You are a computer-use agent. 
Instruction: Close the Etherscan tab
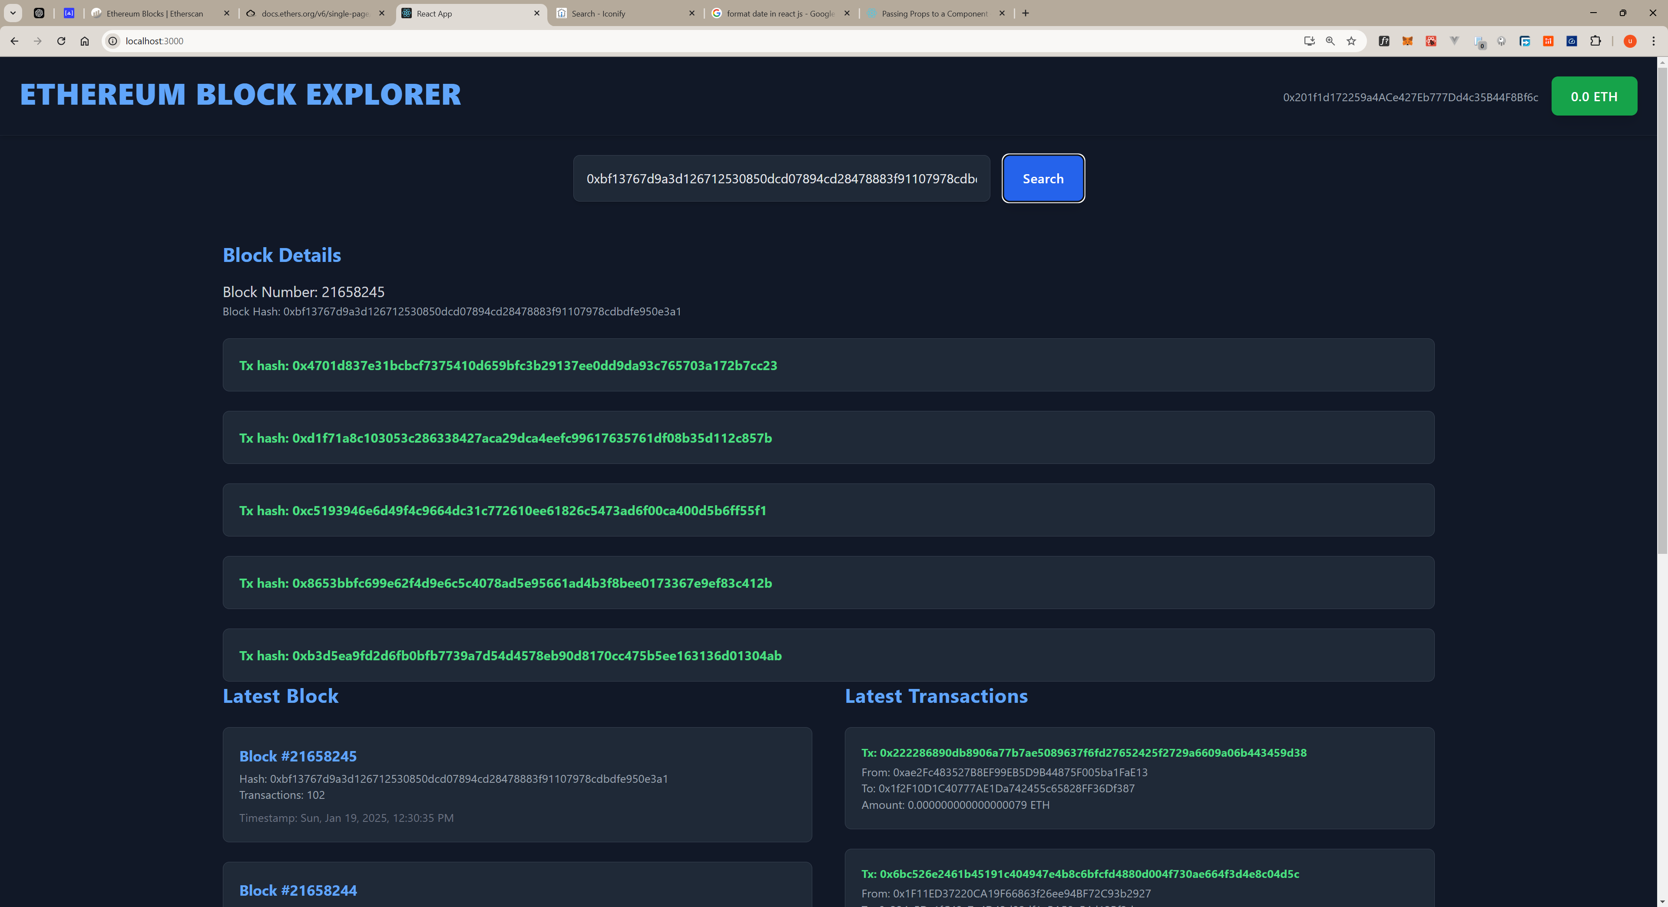227,13
